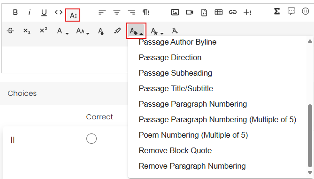Open the math equation sigma tool
This screenshot has width=314, height=179.
click(x=277, y=11)
